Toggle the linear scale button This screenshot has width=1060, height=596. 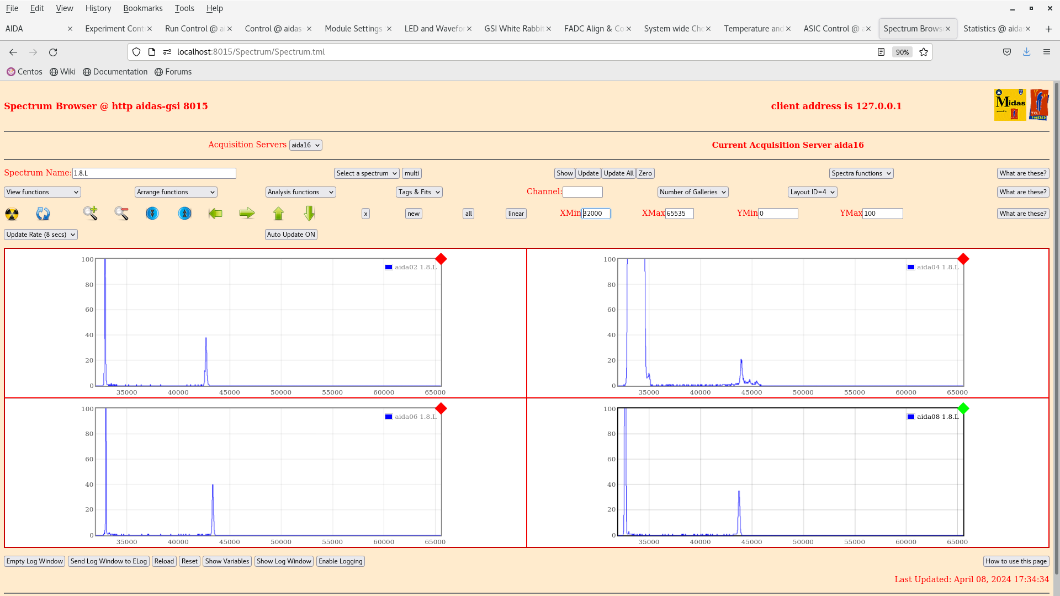click(x=516, y=214)
